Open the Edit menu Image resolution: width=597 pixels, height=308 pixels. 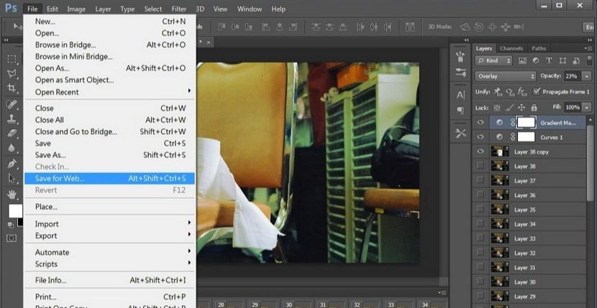click(x=53, y=9)
